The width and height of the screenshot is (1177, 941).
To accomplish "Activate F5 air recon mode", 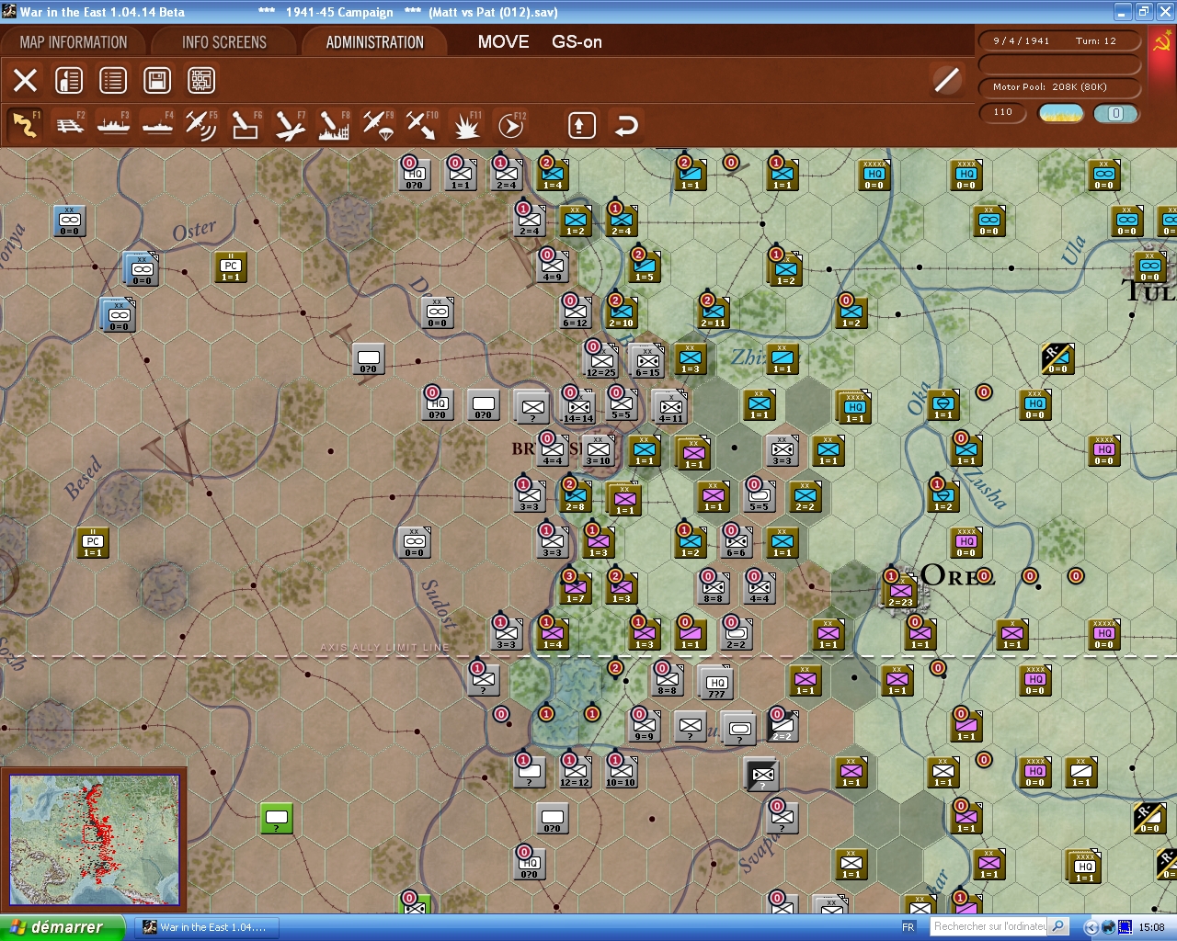I will [201, 125].
